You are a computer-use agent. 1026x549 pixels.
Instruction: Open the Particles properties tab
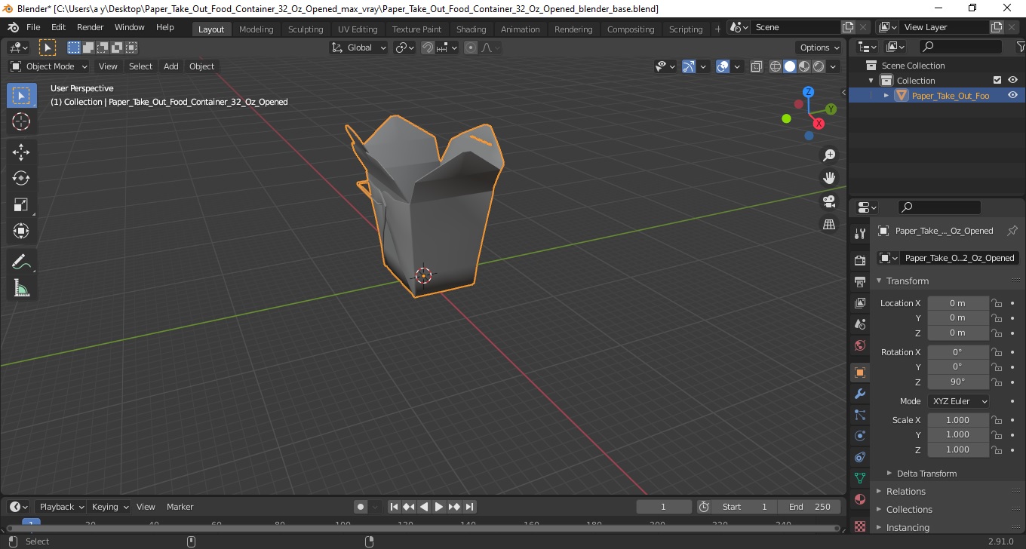pyautogui.click(x=859, y=415)
